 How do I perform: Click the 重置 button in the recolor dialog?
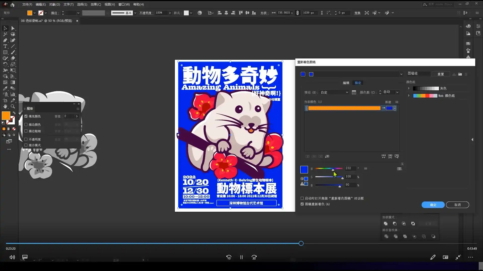click(441, 74)
